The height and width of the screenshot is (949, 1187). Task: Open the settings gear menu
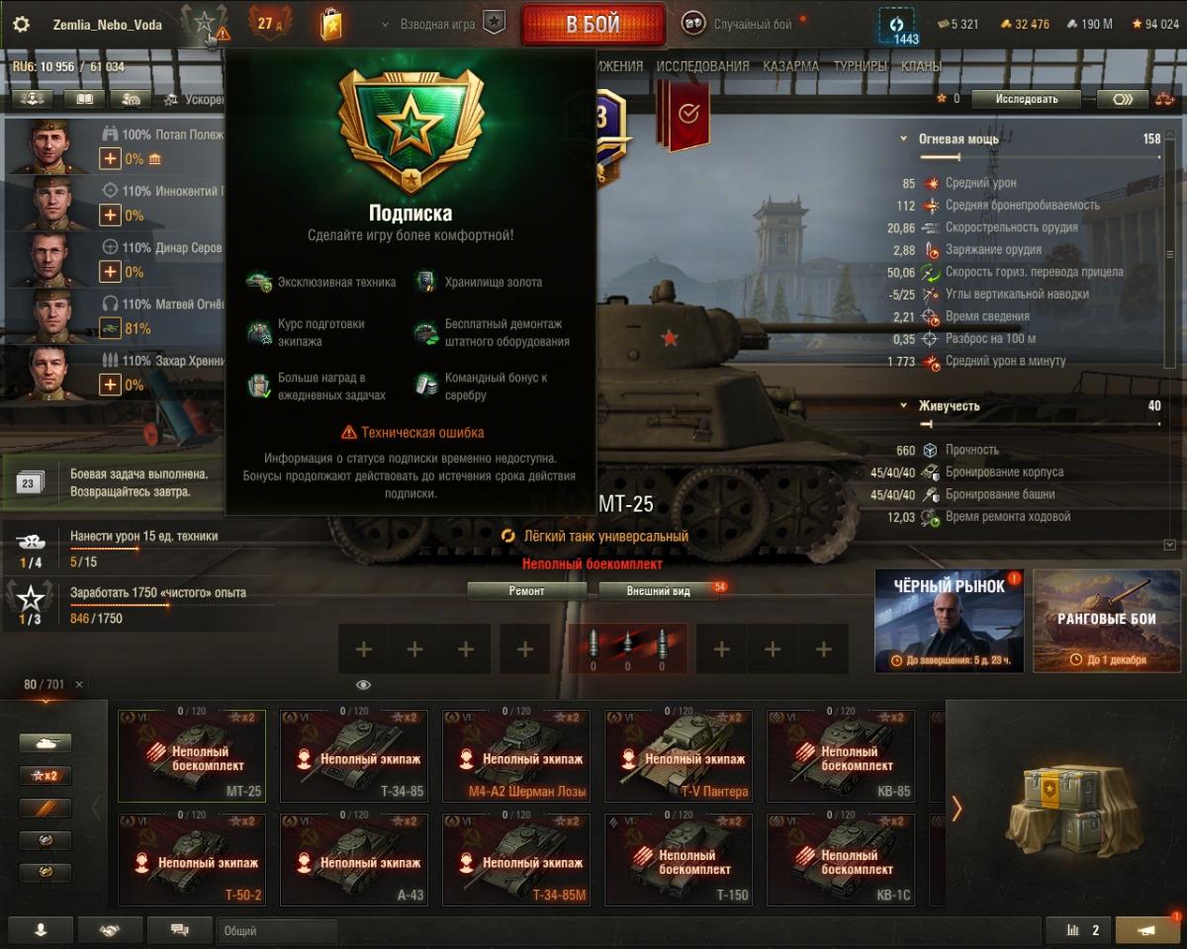pyautogui.click(x=21, y=25)
